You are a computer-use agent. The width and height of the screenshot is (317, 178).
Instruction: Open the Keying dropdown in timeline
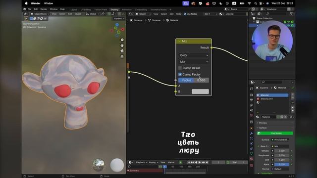coord(153,162)
